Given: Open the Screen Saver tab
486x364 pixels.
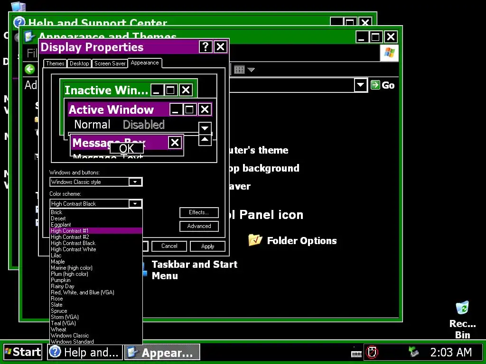Looking at the screenshot, I should tap(110, 64).
